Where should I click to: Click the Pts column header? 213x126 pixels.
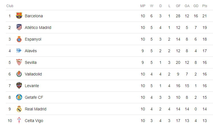click(x=204, y=6)
